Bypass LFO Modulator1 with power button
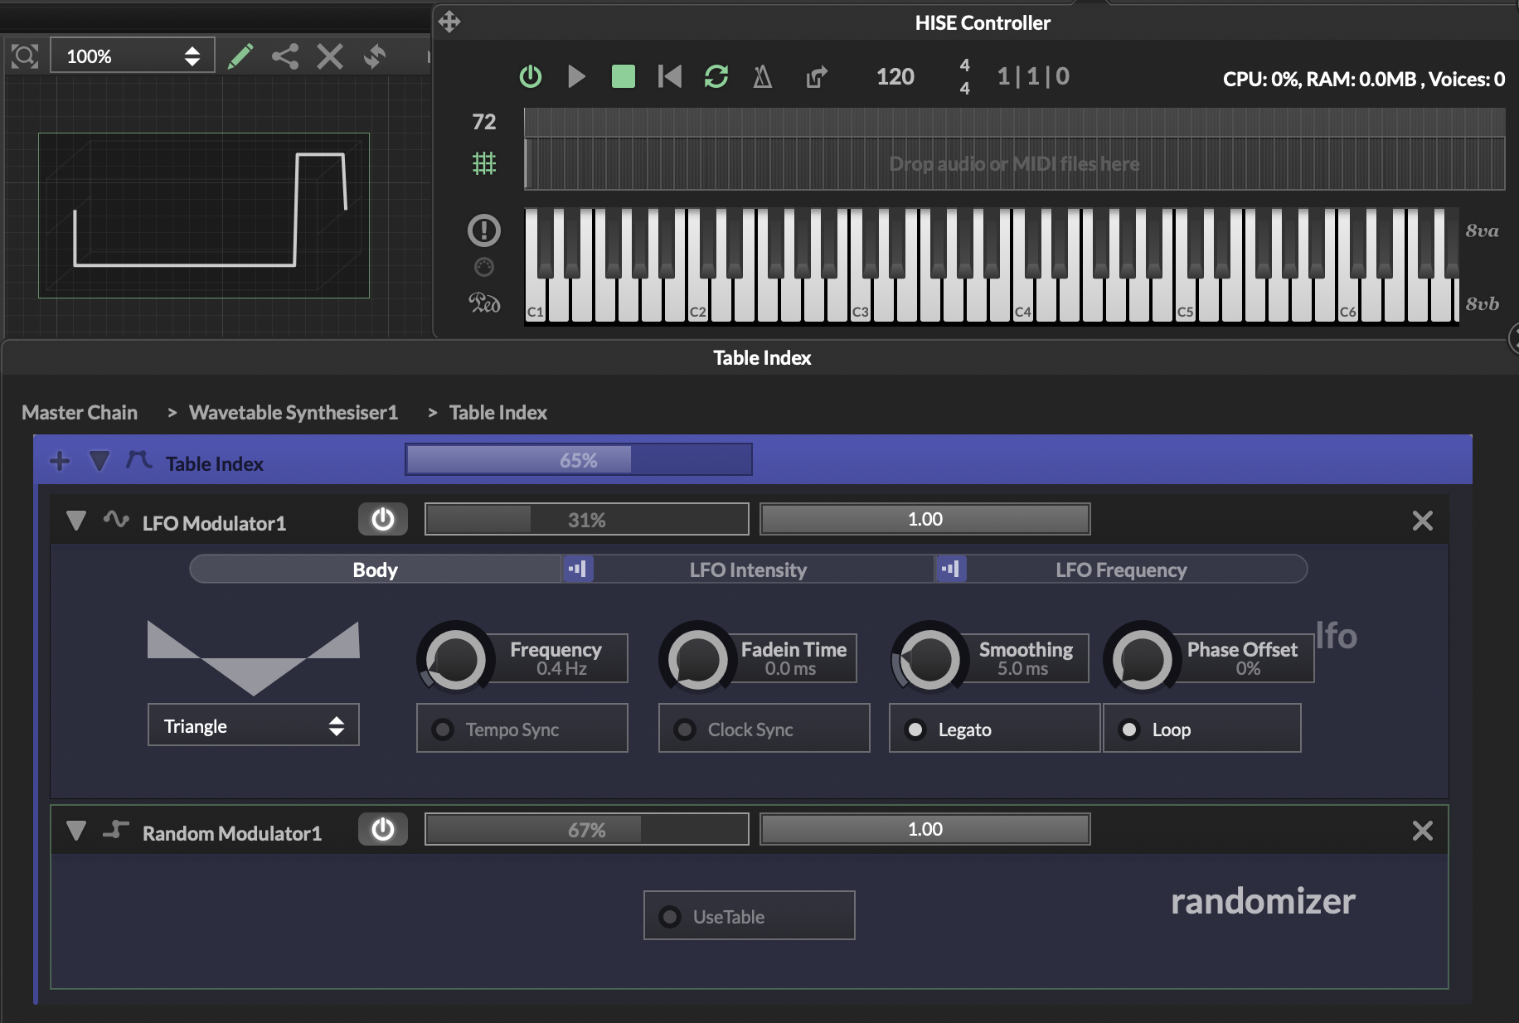The width and height of the screenshot is (1519, 1023). coord(382,520)
